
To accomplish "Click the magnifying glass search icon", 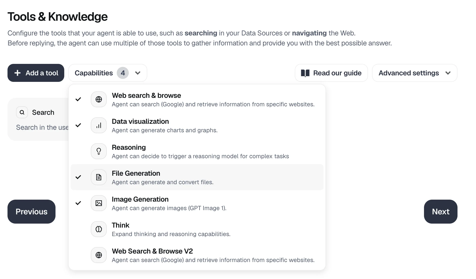I will click(x=22, y=112).
